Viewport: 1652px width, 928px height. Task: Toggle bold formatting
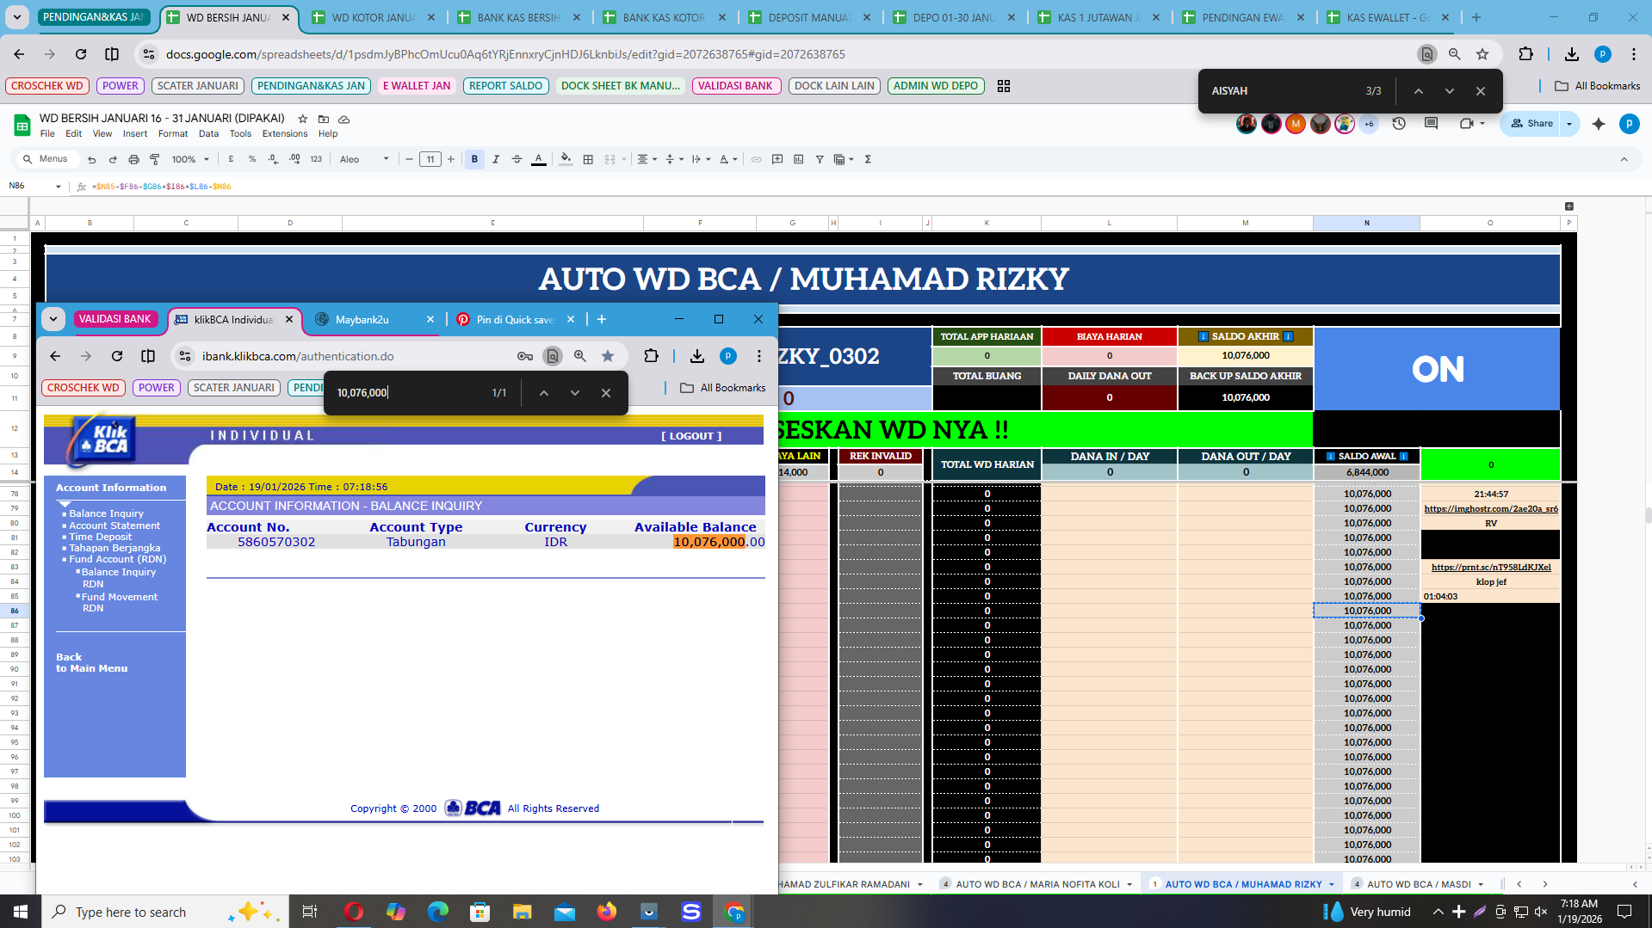click(474, 159)
